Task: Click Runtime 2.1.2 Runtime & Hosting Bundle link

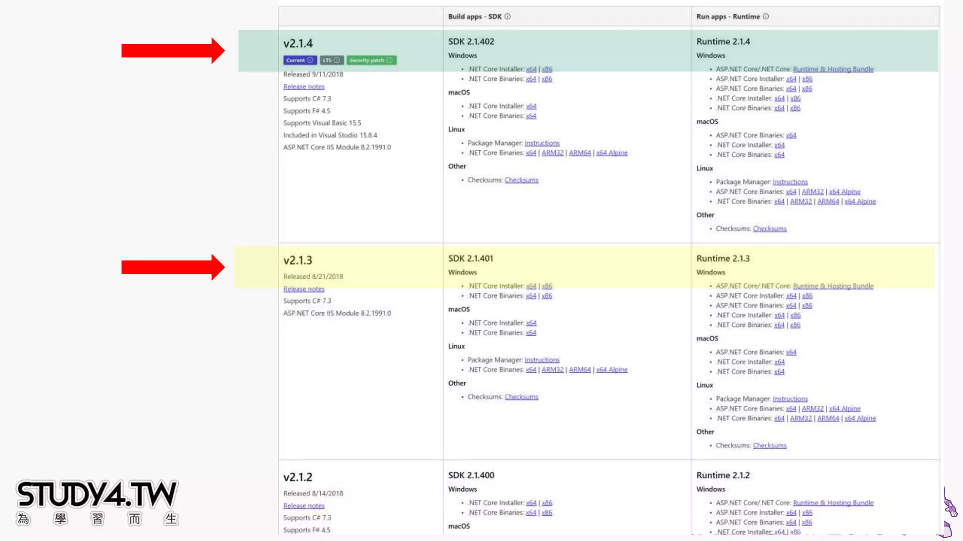Action: point(833,503)
